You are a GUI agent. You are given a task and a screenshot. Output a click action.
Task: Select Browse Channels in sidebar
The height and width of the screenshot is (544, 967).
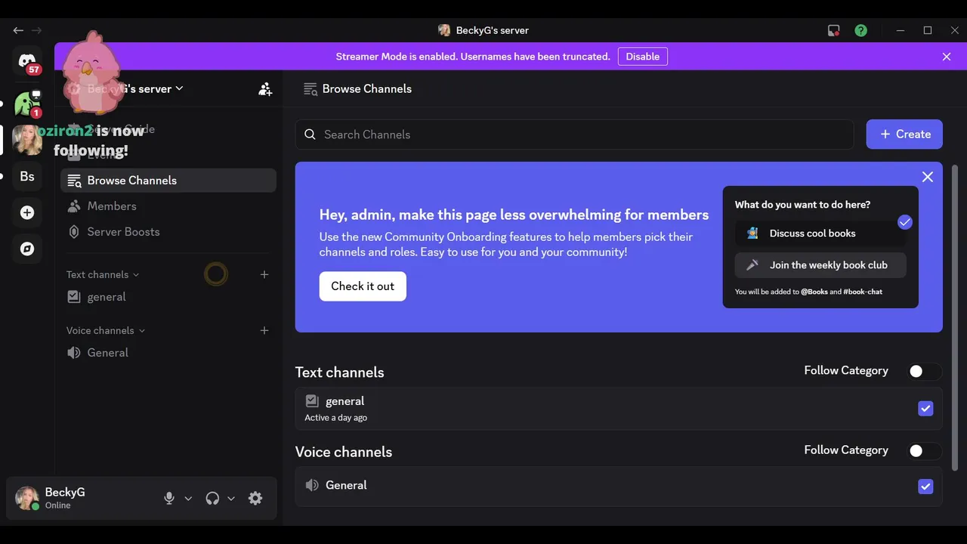(168, 181)
